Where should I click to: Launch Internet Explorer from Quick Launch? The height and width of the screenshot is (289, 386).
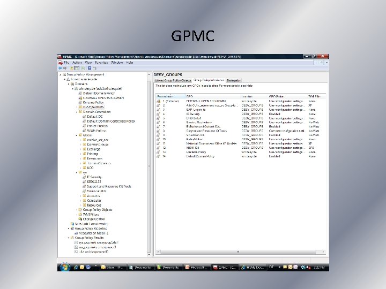coord(76,267)
